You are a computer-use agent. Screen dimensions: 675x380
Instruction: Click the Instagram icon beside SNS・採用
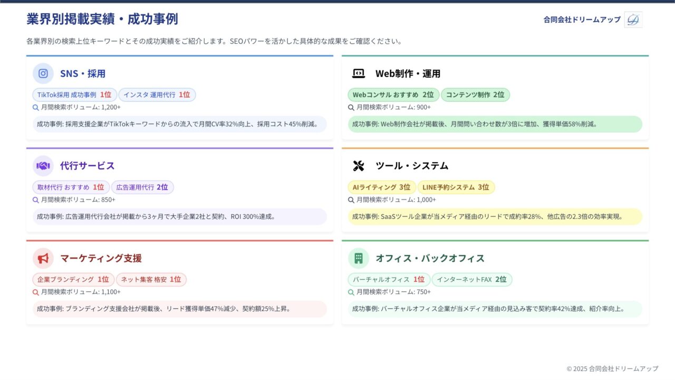43,74
